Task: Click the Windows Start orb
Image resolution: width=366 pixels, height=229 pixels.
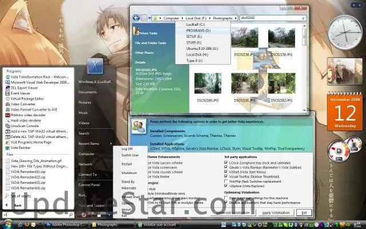Action: (8, 224)
